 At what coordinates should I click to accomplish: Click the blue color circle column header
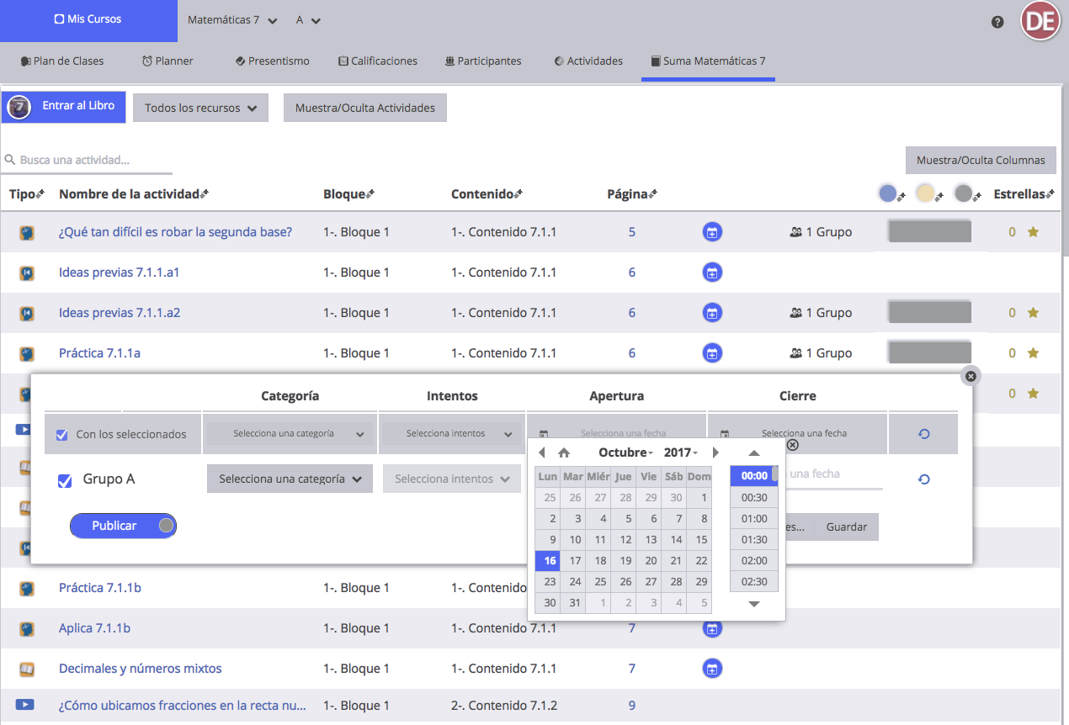click(x=887, y=194)
